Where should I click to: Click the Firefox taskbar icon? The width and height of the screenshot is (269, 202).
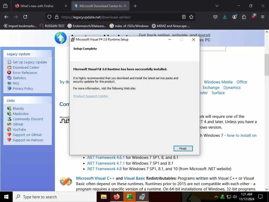pos(116,197)
